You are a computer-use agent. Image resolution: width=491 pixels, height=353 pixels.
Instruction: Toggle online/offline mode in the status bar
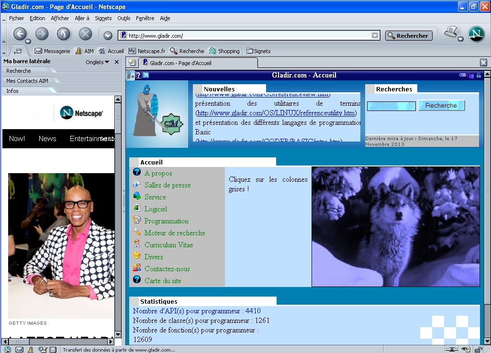(x=450, y=350)
